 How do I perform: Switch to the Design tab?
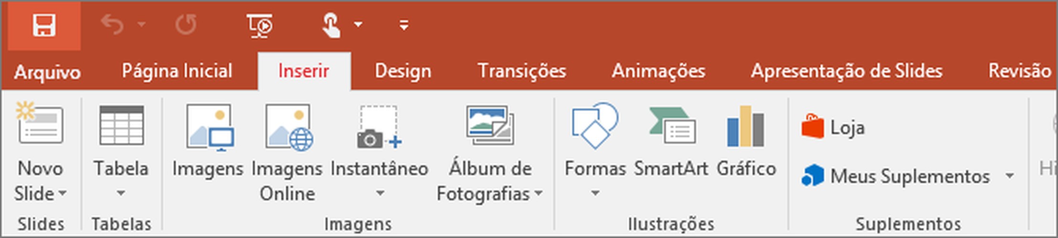403,71
